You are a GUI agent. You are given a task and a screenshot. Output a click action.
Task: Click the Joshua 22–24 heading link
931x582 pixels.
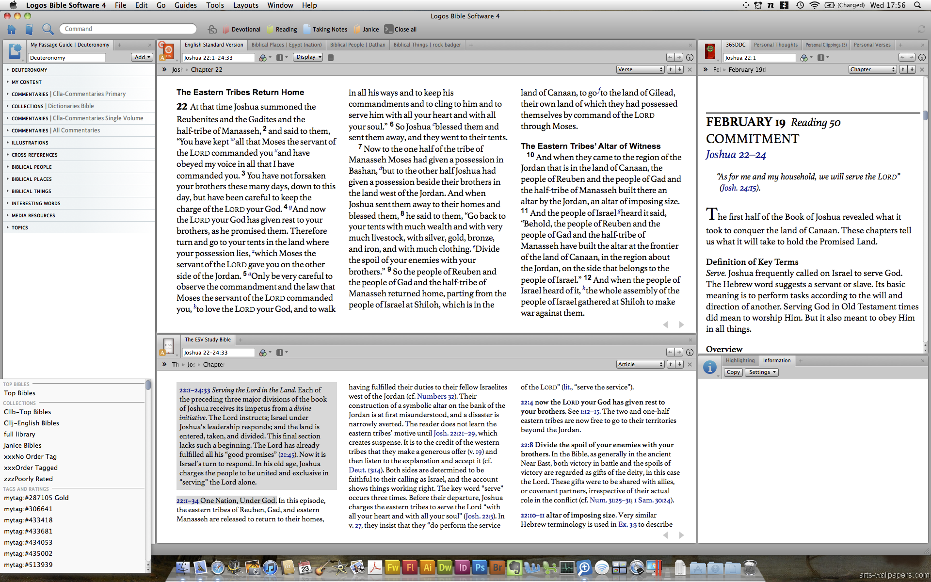[736, 155]
